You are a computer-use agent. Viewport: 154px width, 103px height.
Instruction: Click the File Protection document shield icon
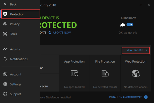click(x=105, y=73)
